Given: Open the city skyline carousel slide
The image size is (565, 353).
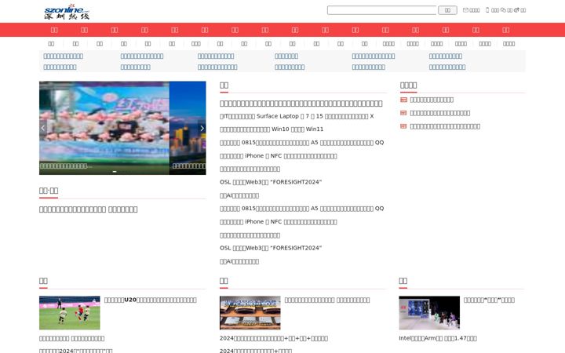Looking at the screenshot, I should click(188, 128).
